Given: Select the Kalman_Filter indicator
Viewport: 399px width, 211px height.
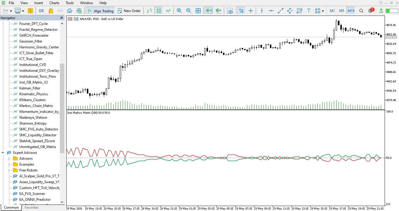Looking at the screenshot, I should pyautogui.click(x=30, y=88).
